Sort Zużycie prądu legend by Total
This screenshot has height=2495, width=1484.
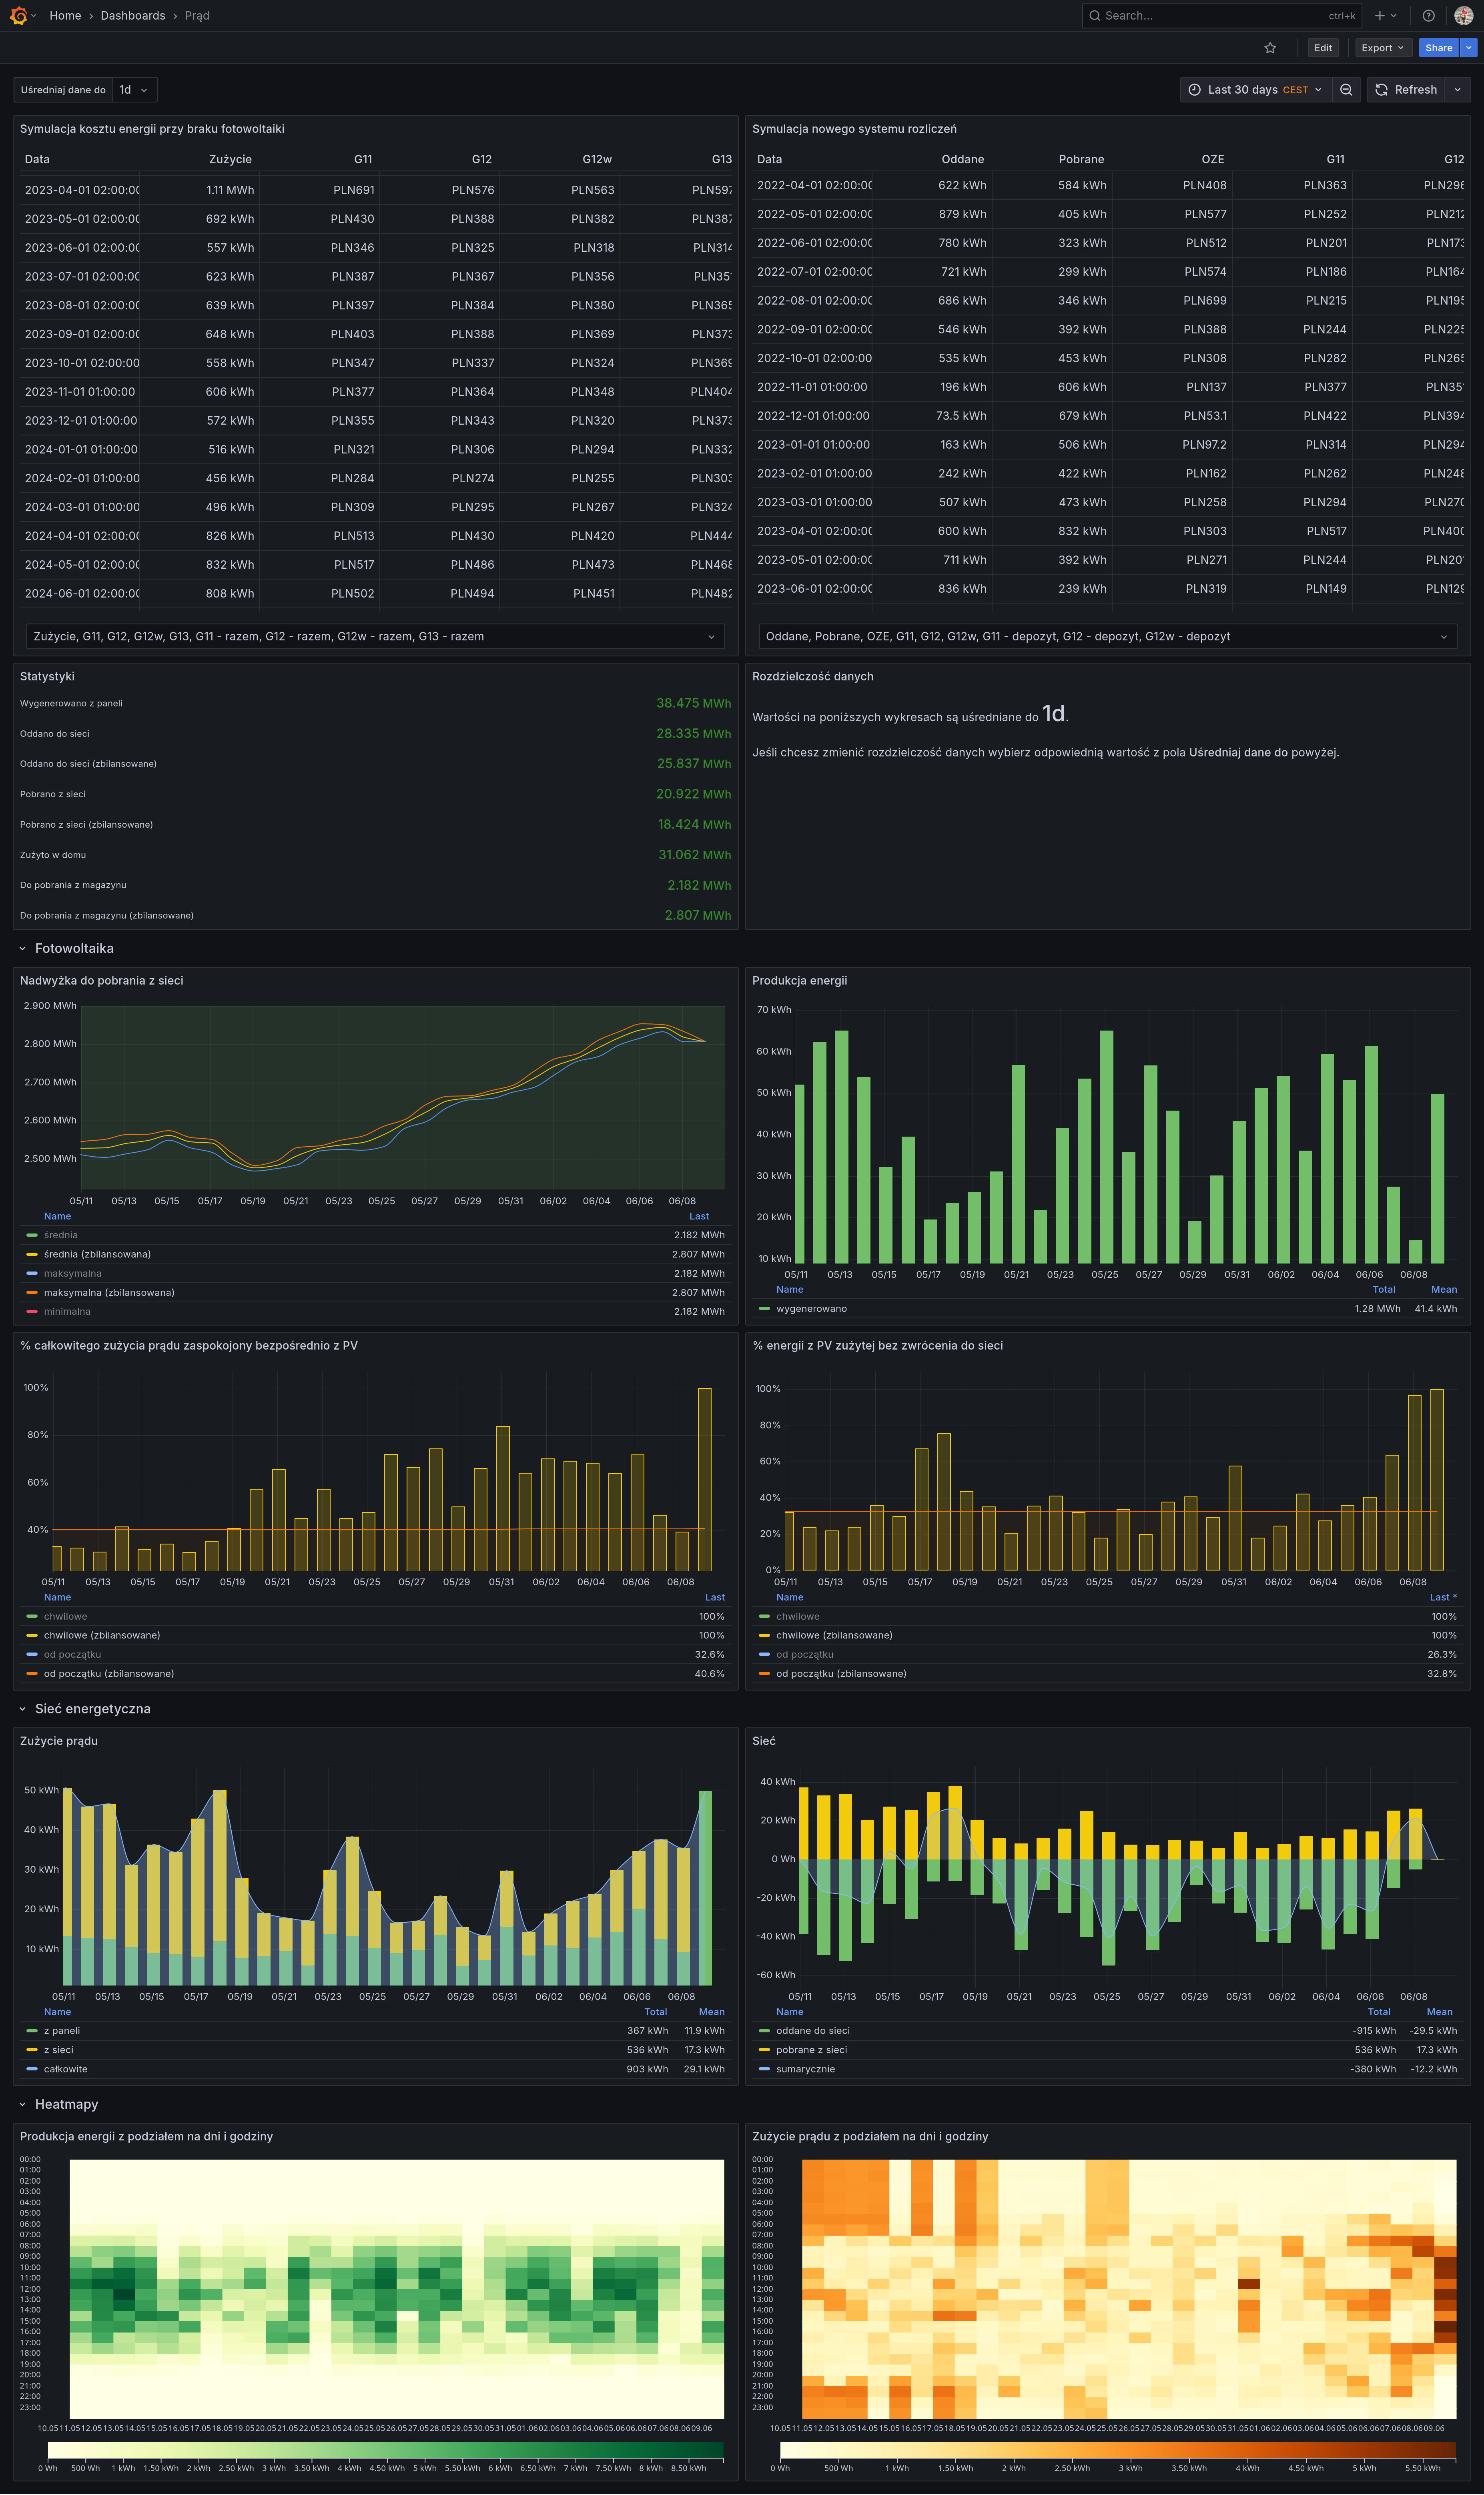[x=655, y=2011]
